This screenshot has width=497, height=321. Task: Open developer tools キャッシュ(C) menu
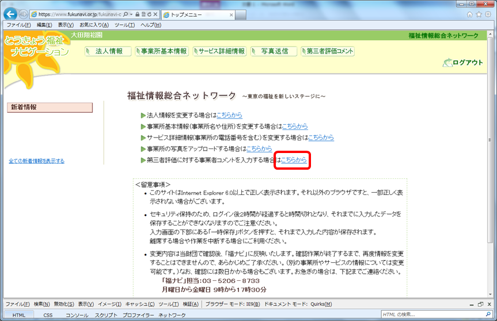[140, 304]
